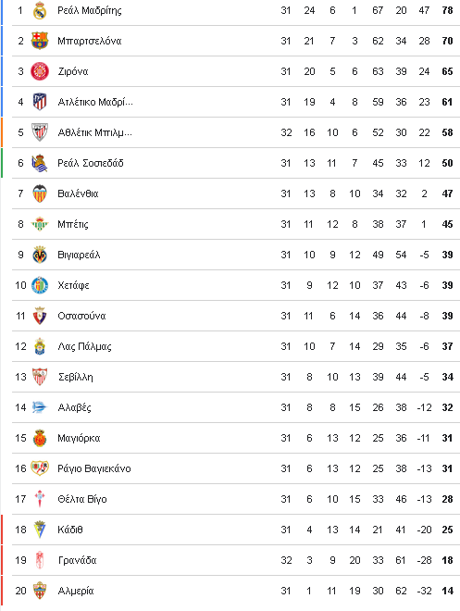Click the Getafe blue logo
The height and width of the screenshot is (611, 460).
pyautogui.click(x=40, y=285)
